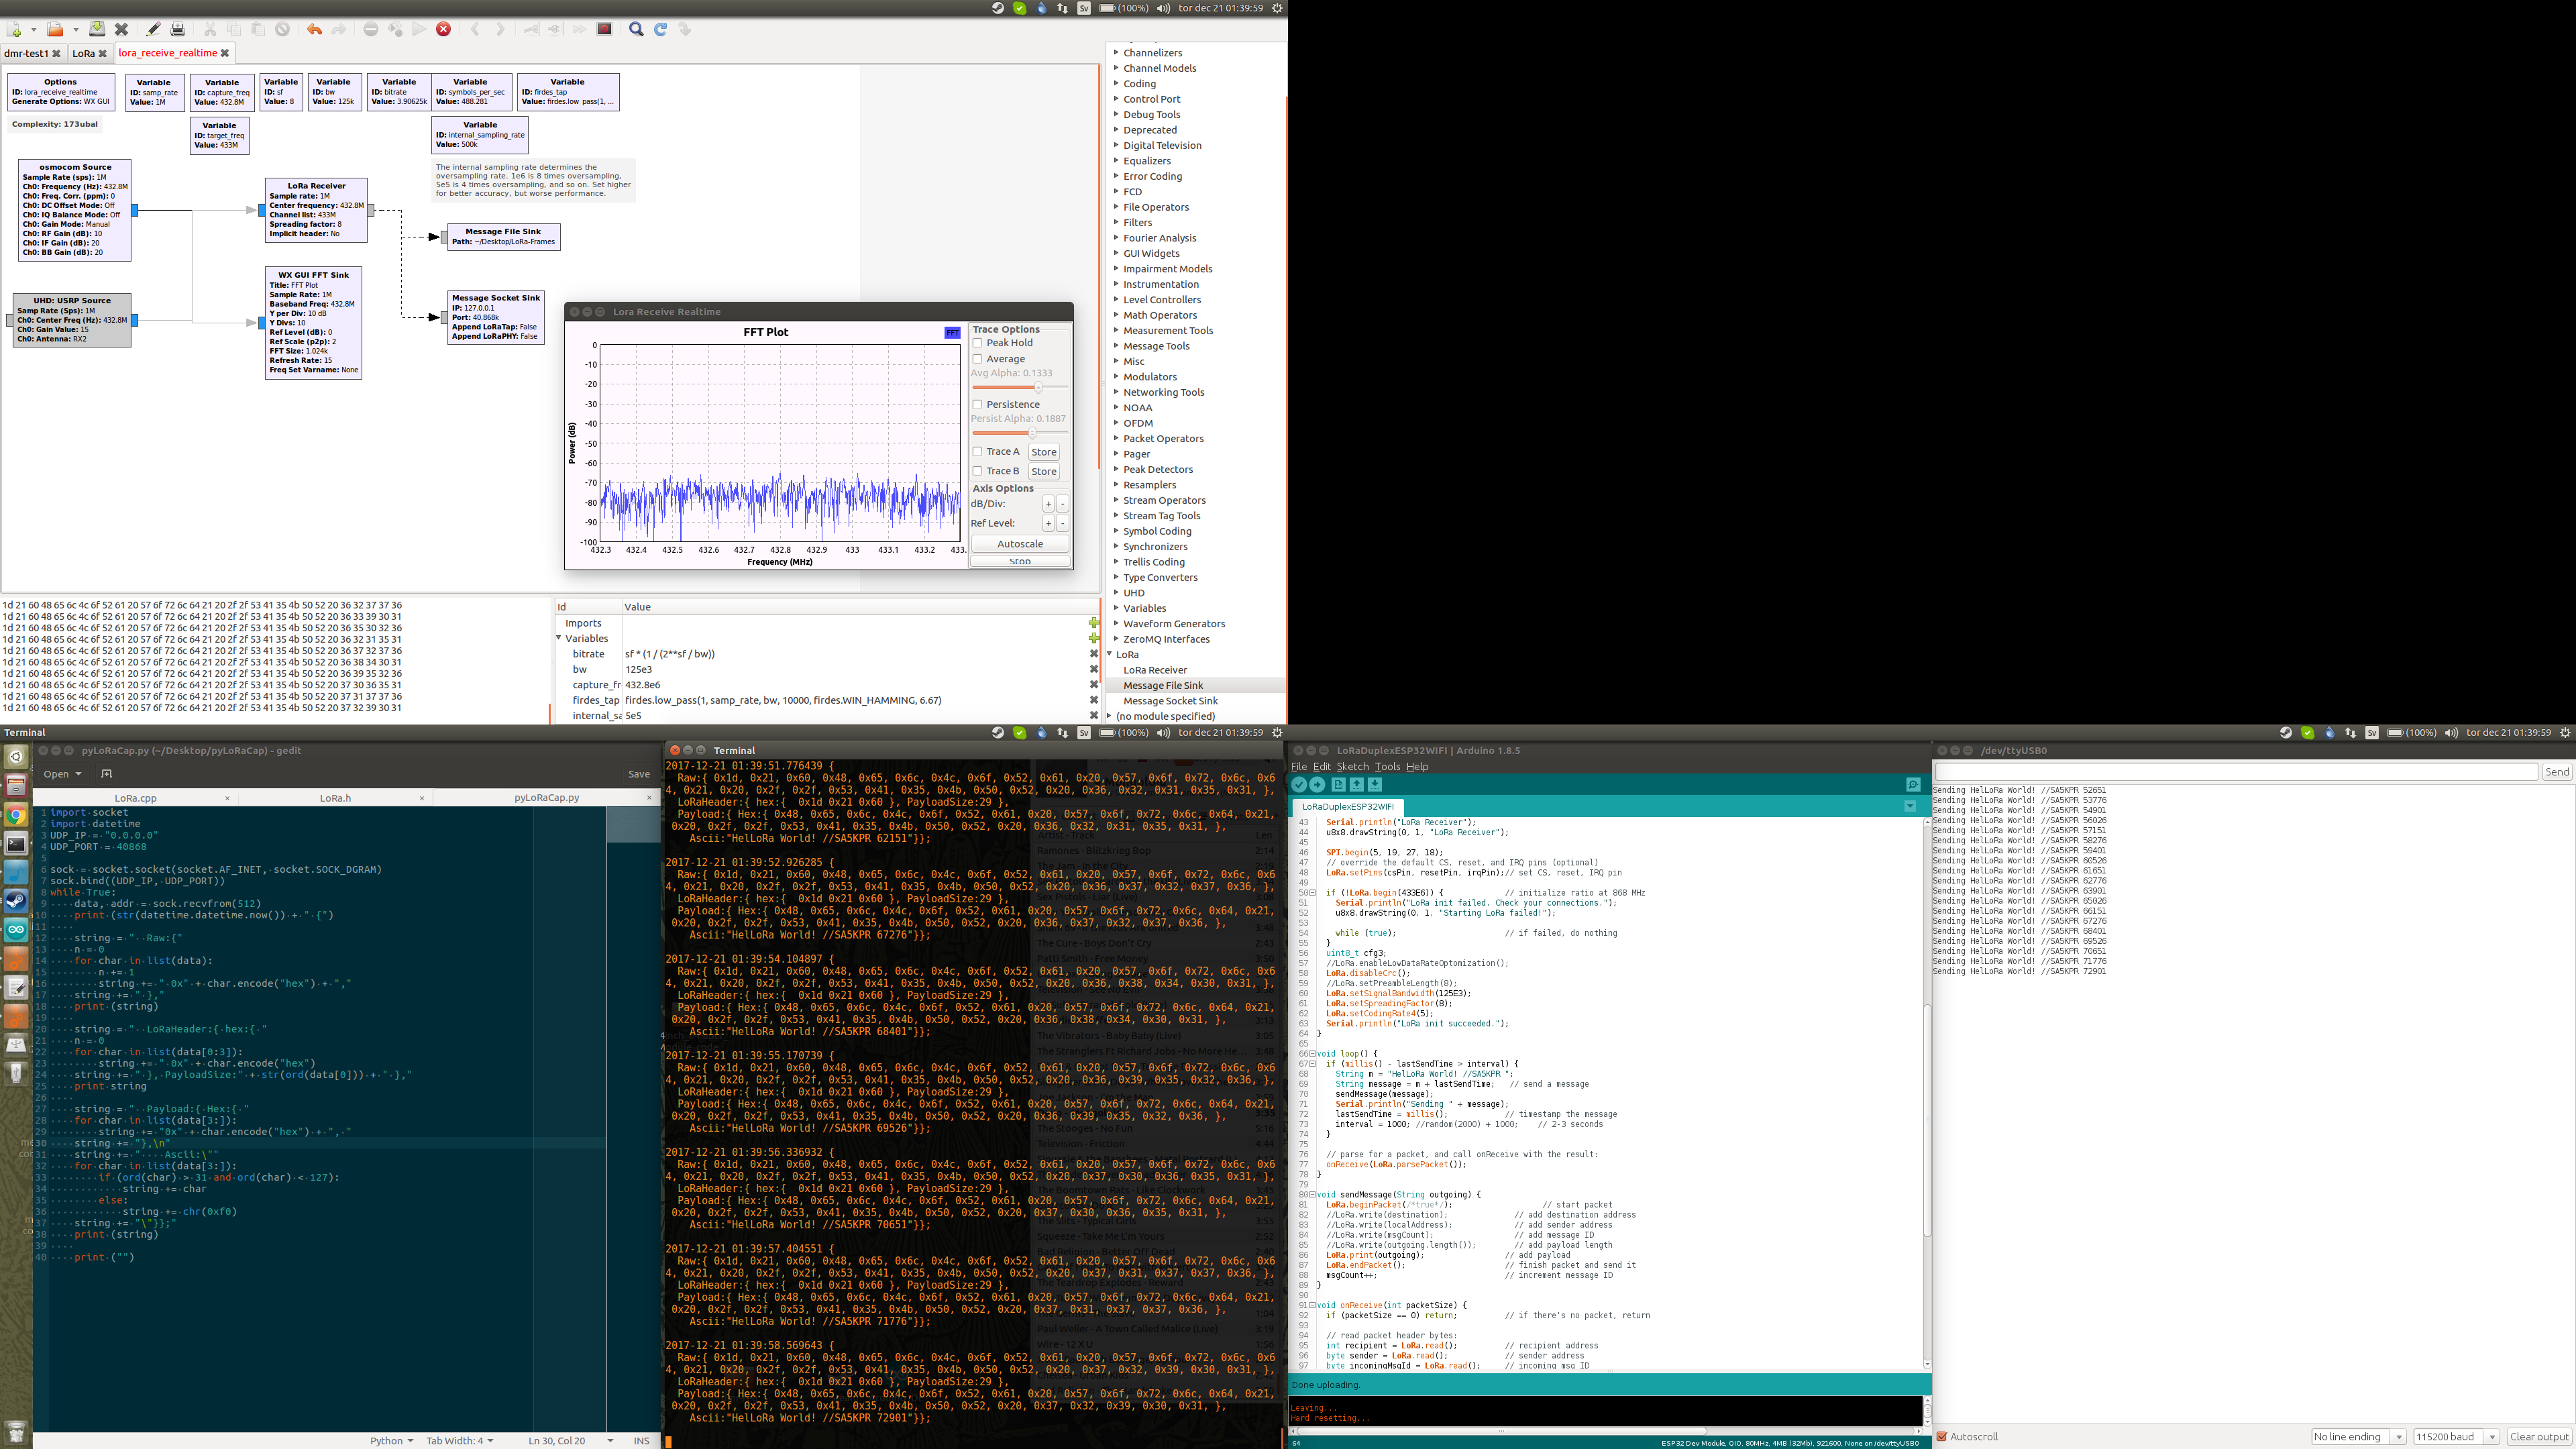This screenshot has width=2576, height=1449.
Task: Create new document in gedit
Action: pos(107,774)
